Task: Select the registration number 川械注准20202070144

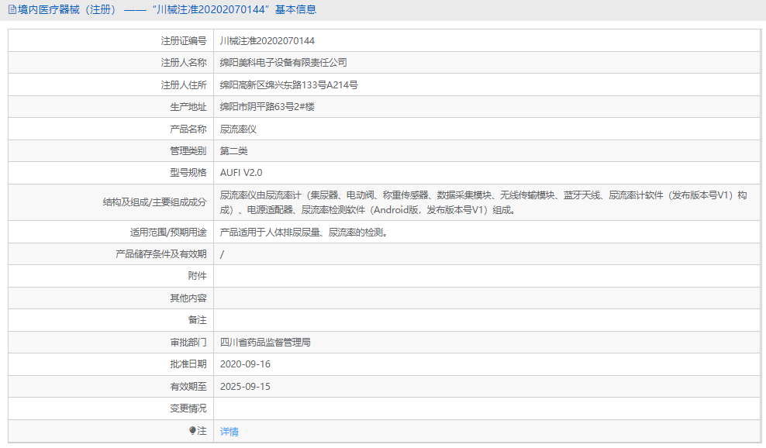Action: pyautogui.click(x=268, y=40)
